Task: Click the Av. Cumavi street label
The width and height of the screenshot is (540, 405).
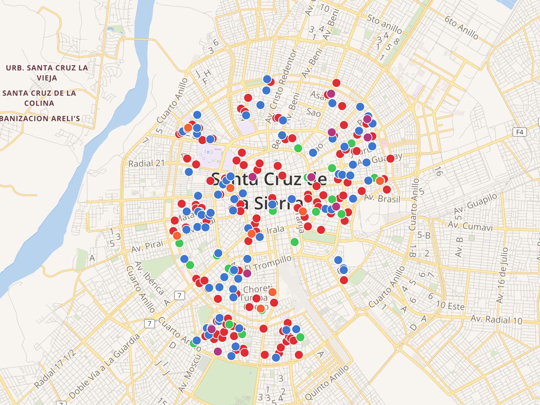Action: point(470,226)
